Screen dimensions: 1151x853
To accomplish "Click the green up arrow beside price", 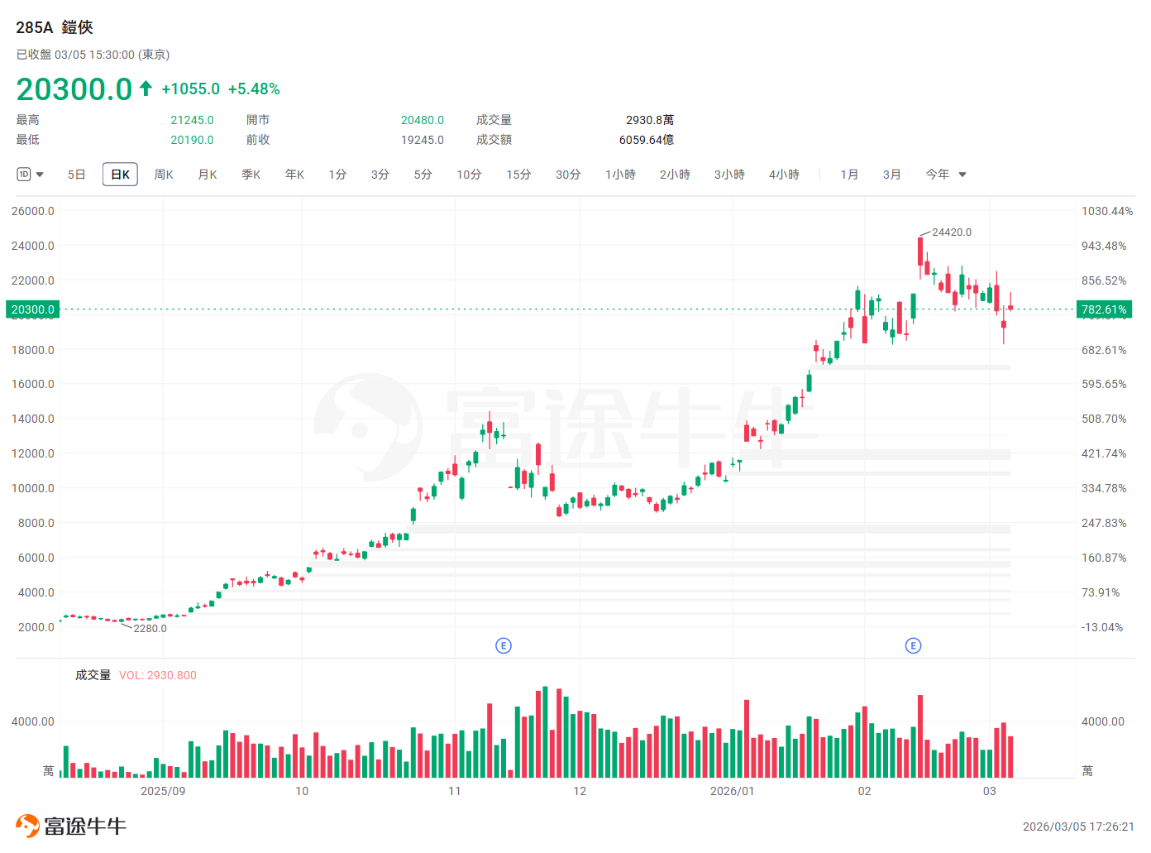I will pos(146,89).
